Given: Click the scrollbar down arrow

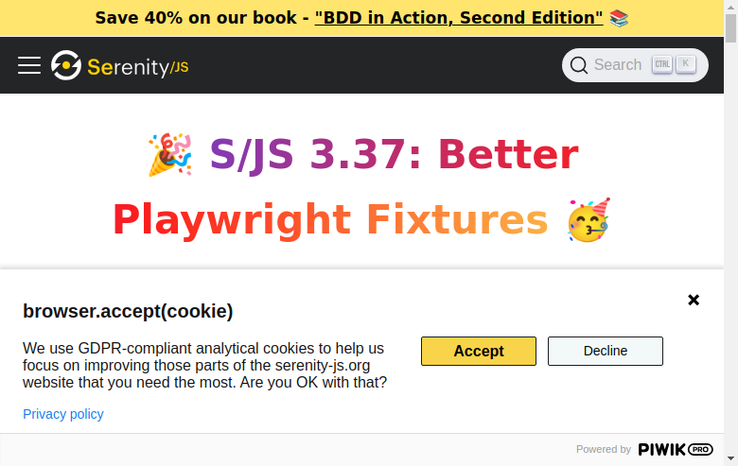Looking at the screenshot, I should 730,459.
